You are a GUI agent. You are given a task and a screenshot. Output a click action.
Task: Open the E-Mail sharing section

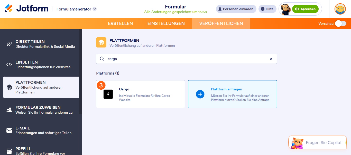tap(41, 130)
